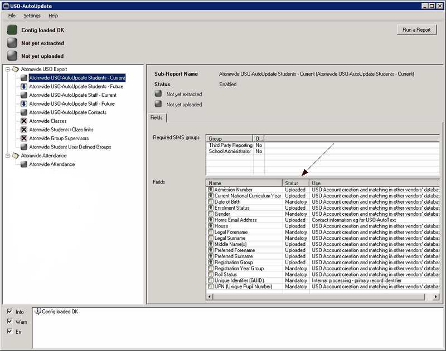Click the upload icon next to Home Email Address
The image size is (446, 351).
tap(211, 220)
